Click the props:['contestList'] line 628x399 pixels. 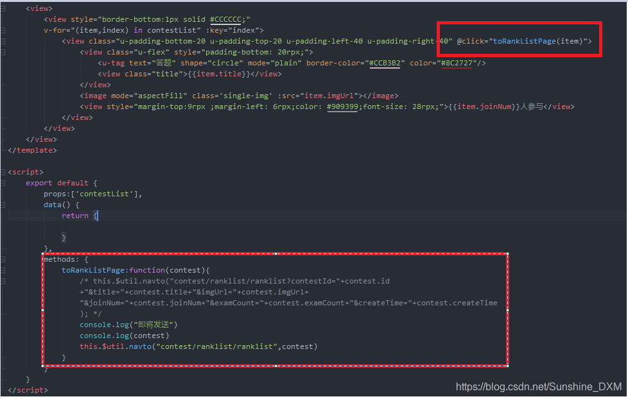coord(93,194)
